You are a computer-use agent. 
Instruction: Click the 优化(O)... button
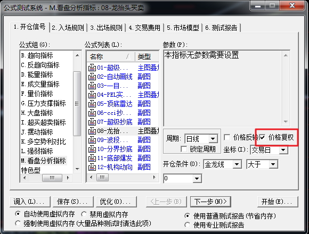tap(116, 202)
